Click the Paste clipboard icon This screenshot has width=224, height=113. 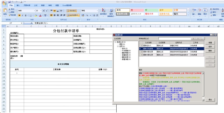5,10
